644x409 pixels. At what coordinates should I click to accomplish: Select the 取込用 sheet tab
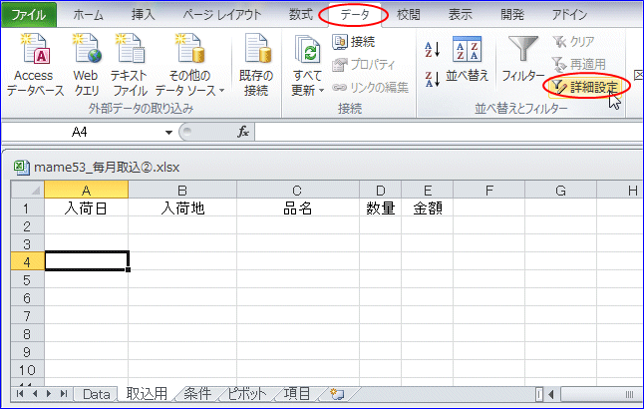pos(147,394)
